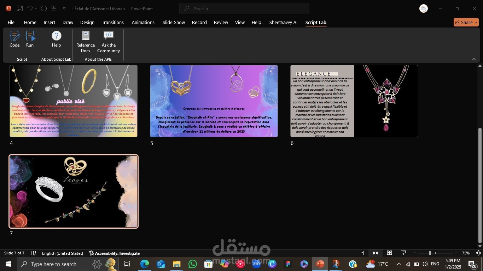Open Microsoft Edge from taskbar
The width and height of the screenshot is (483, 271).
pyautogui.click(x=144, y=264)
